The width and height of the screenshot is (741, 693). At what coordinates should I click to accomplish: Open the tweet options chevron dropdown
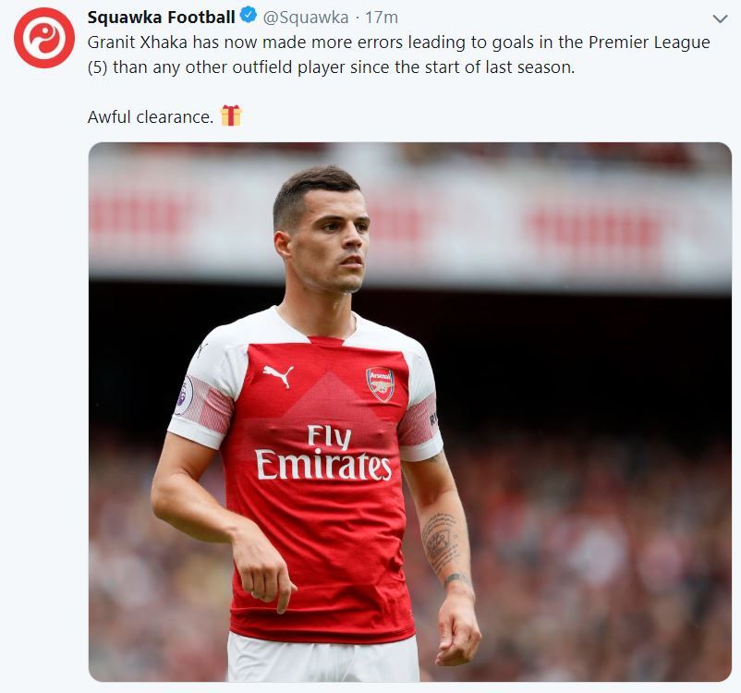click(721, 18)
